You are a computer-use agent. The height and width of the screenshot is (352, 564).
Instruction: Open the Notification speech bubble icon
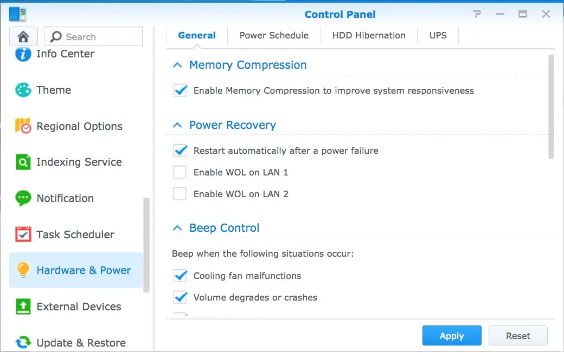point(23,198)
